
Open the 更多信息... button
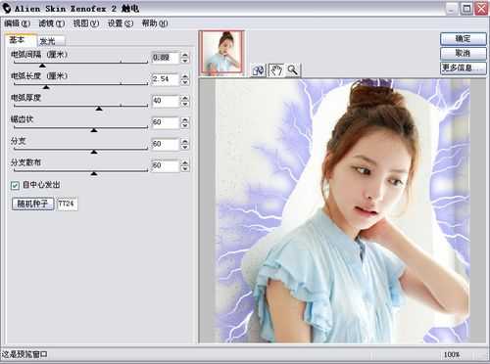[x=463, y=68]
